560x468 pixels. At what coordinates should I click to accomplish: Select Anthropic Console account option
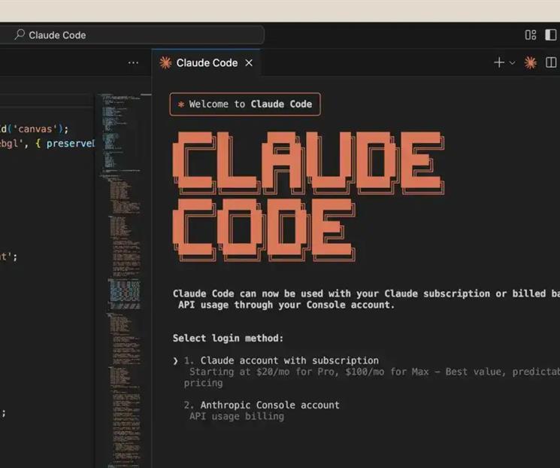pos(270,405)
